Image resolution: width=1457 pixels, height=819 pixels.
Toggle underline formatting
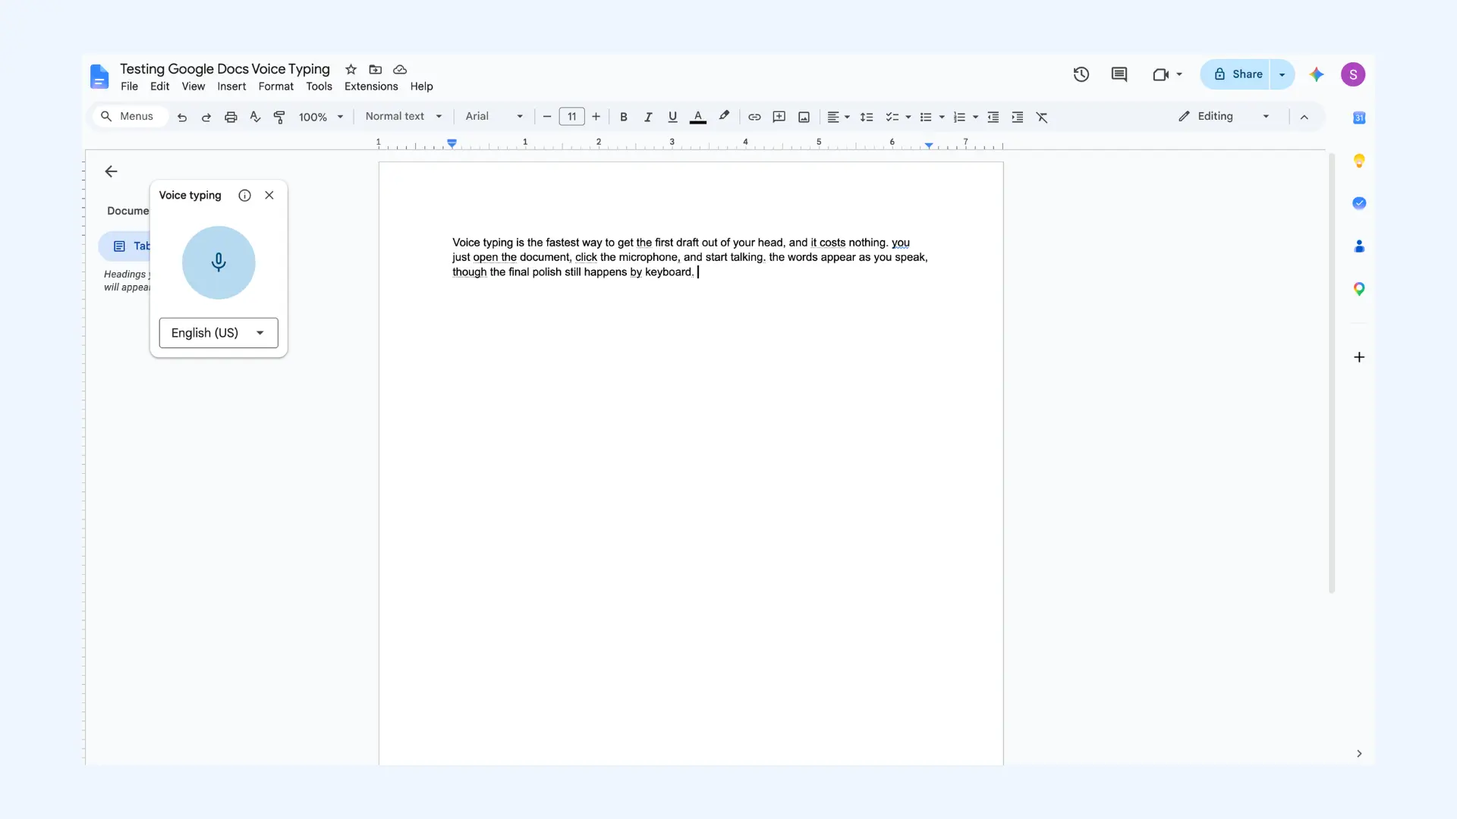pos(672,117)
